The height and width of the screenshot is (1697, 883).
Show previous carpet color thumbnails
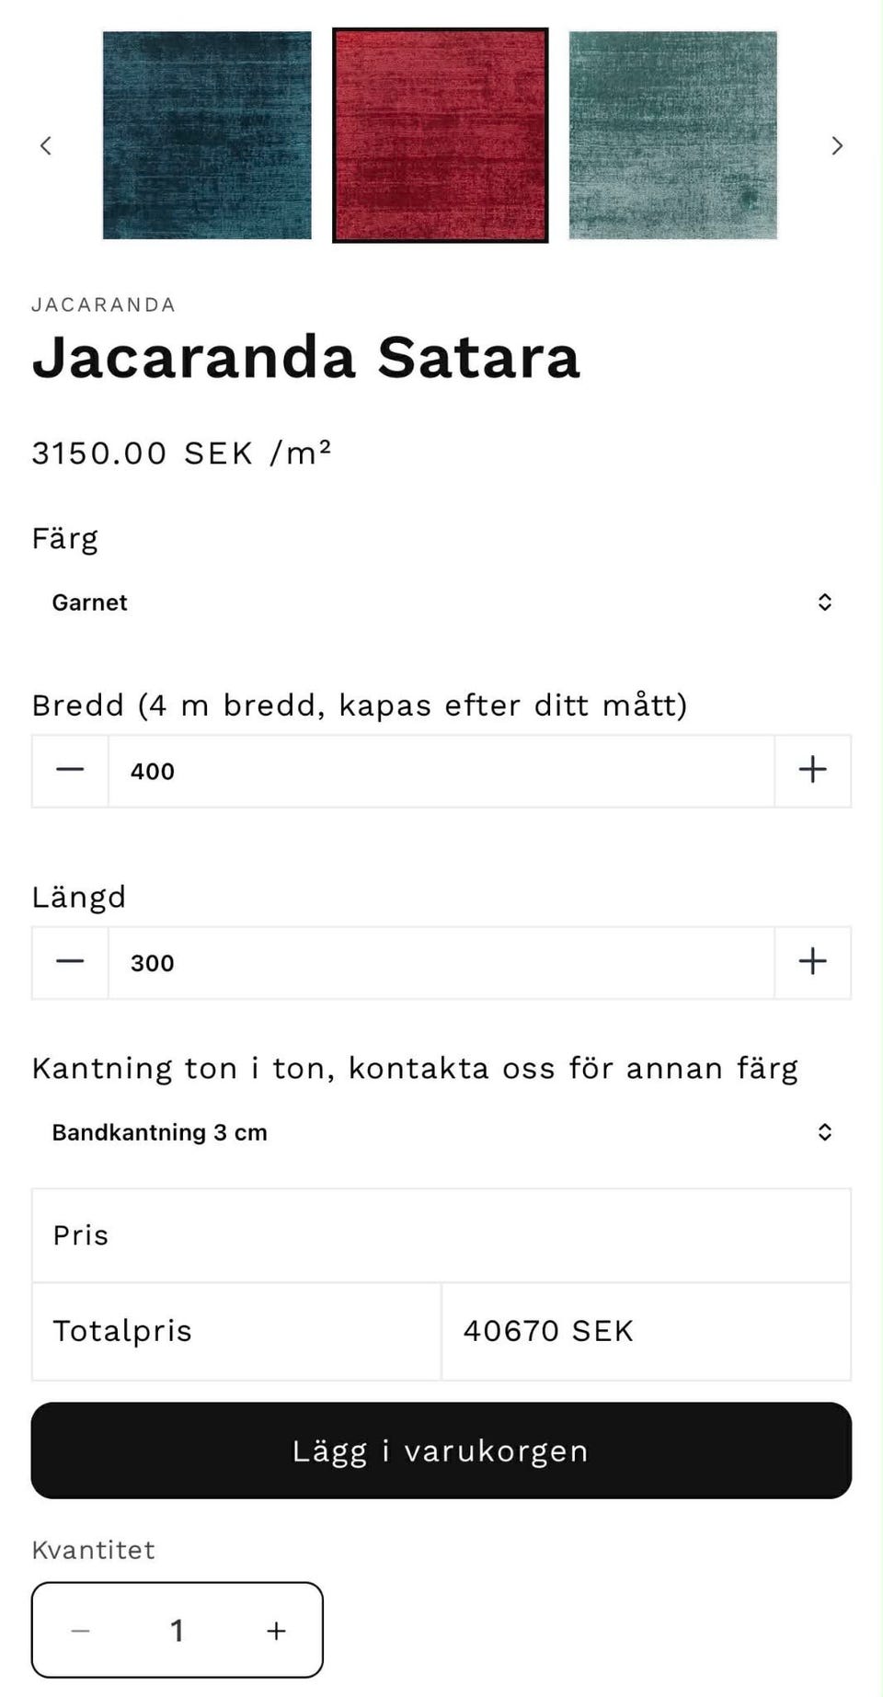tap(46, 145)
